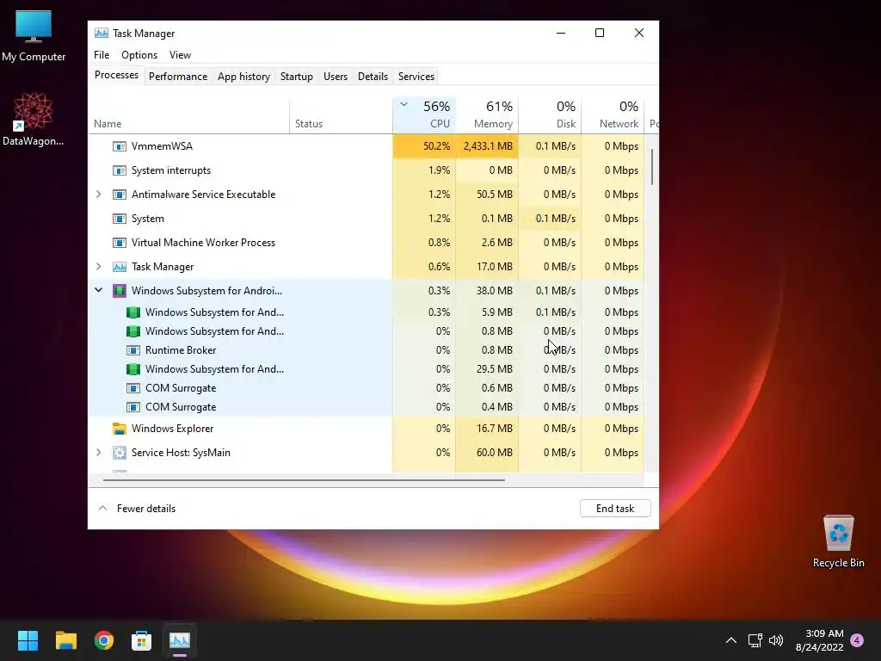This screenshot has width=881, height=661.
Task: Click the Windows Subsystem child icon using 29.5 MB
Action: point(133,369)
